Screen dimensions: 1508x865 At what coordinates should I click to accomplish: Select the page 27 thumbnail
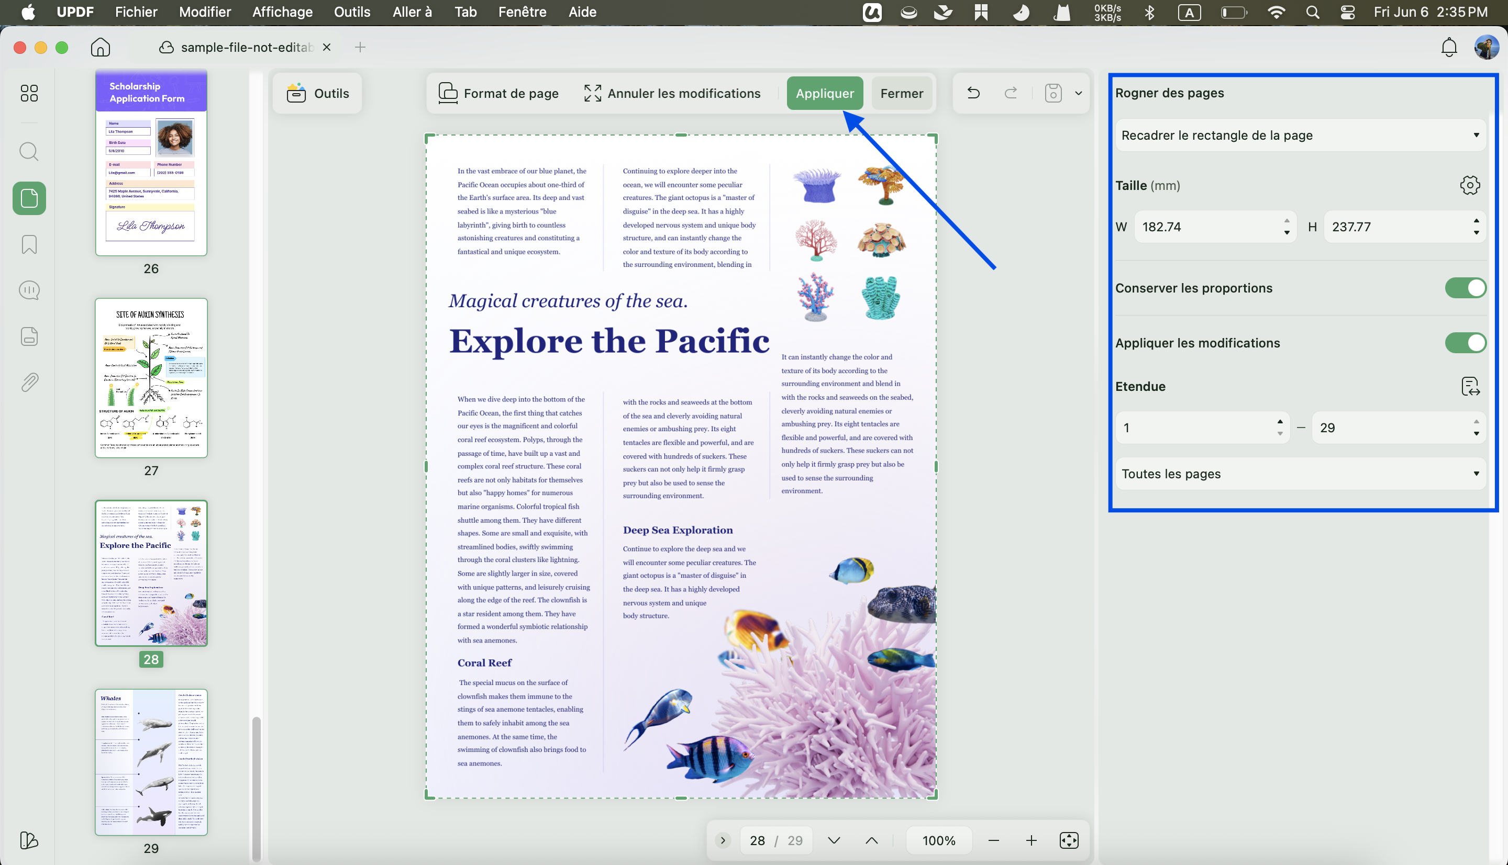tap(151, 378)
